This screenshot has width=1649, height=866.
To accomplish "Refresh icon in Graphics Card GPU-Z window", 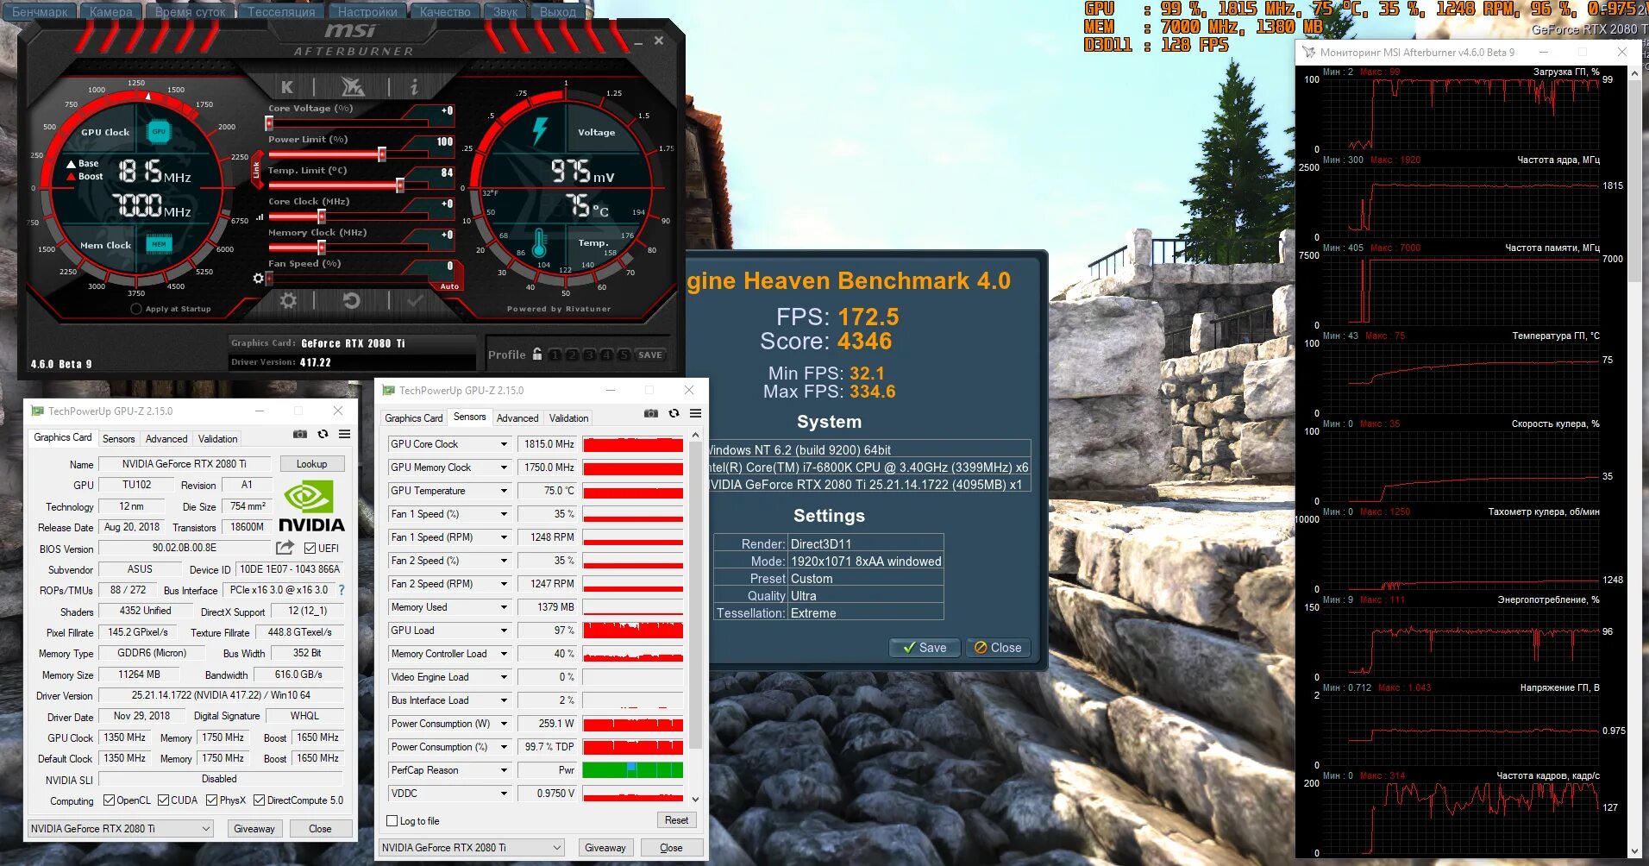I will click(x=323, y=434).
